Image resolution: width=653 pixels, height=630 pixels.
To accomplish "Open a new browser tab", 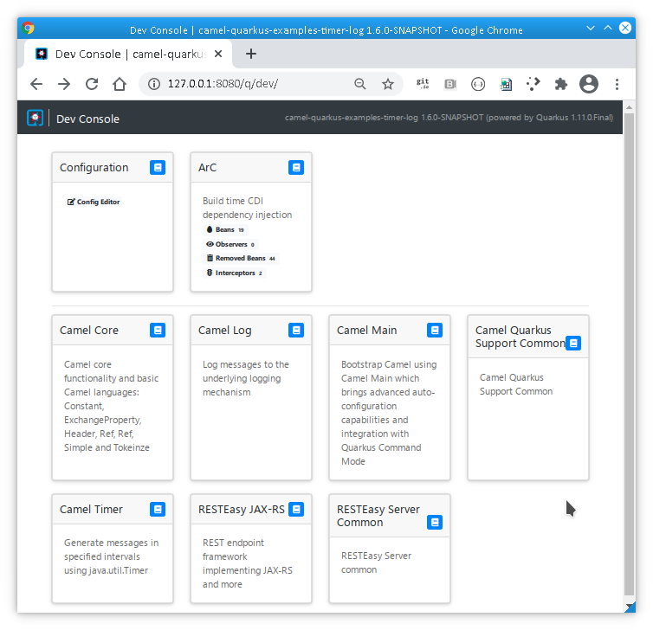I will coord(251,54).
